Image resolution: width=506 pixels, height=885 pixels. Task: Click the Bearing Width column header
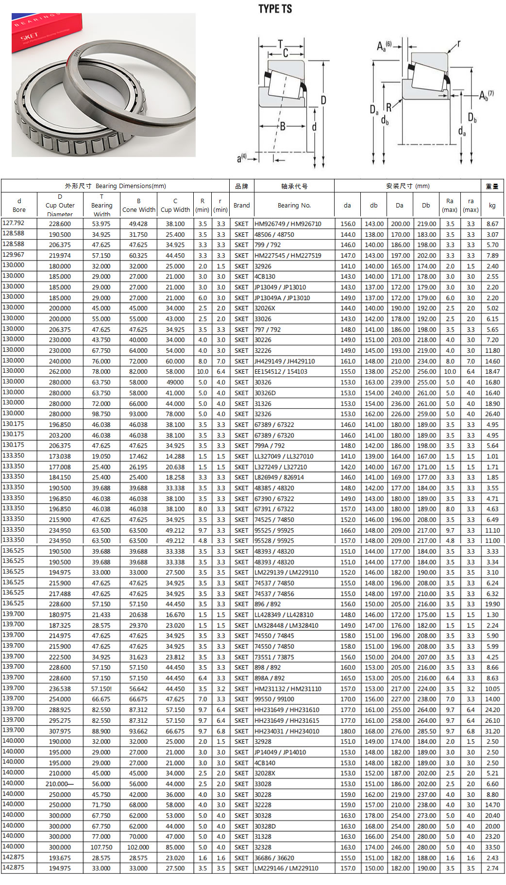click(101, 206)
